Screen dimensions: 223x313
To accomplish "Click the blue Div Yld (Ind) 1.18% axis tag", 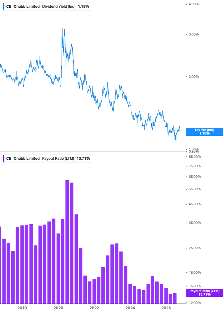I will pos(204,132).
